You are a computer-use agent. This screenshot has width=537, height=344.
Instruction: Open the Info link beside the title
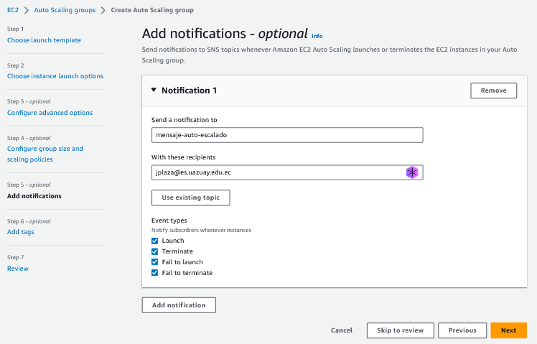(x=317, y=35)
